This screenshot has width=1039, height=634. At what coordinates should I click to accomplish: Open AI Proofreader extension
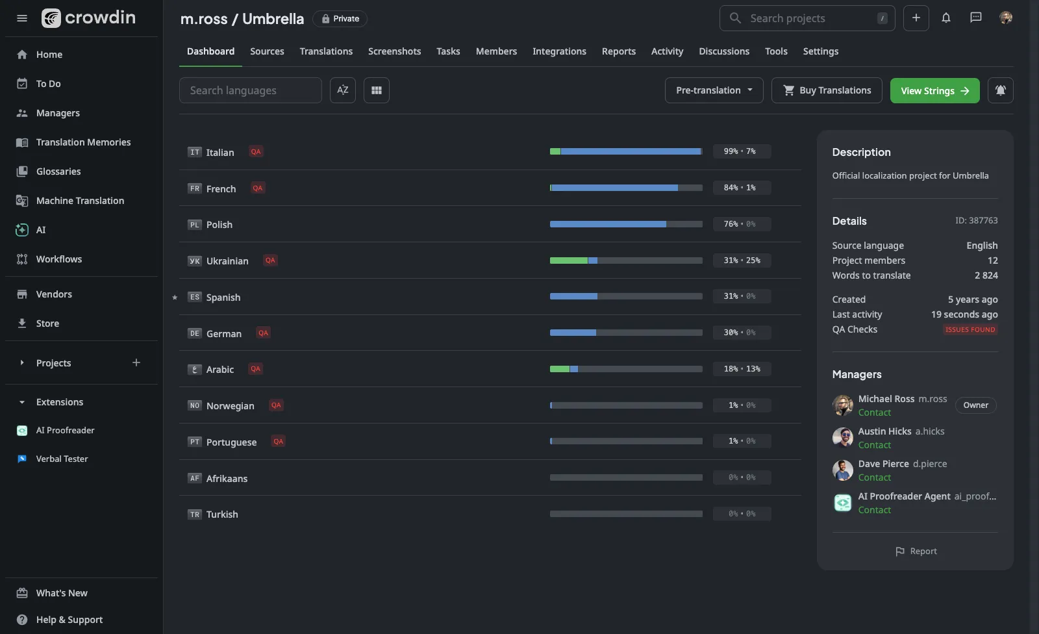[x=65, y=431]
